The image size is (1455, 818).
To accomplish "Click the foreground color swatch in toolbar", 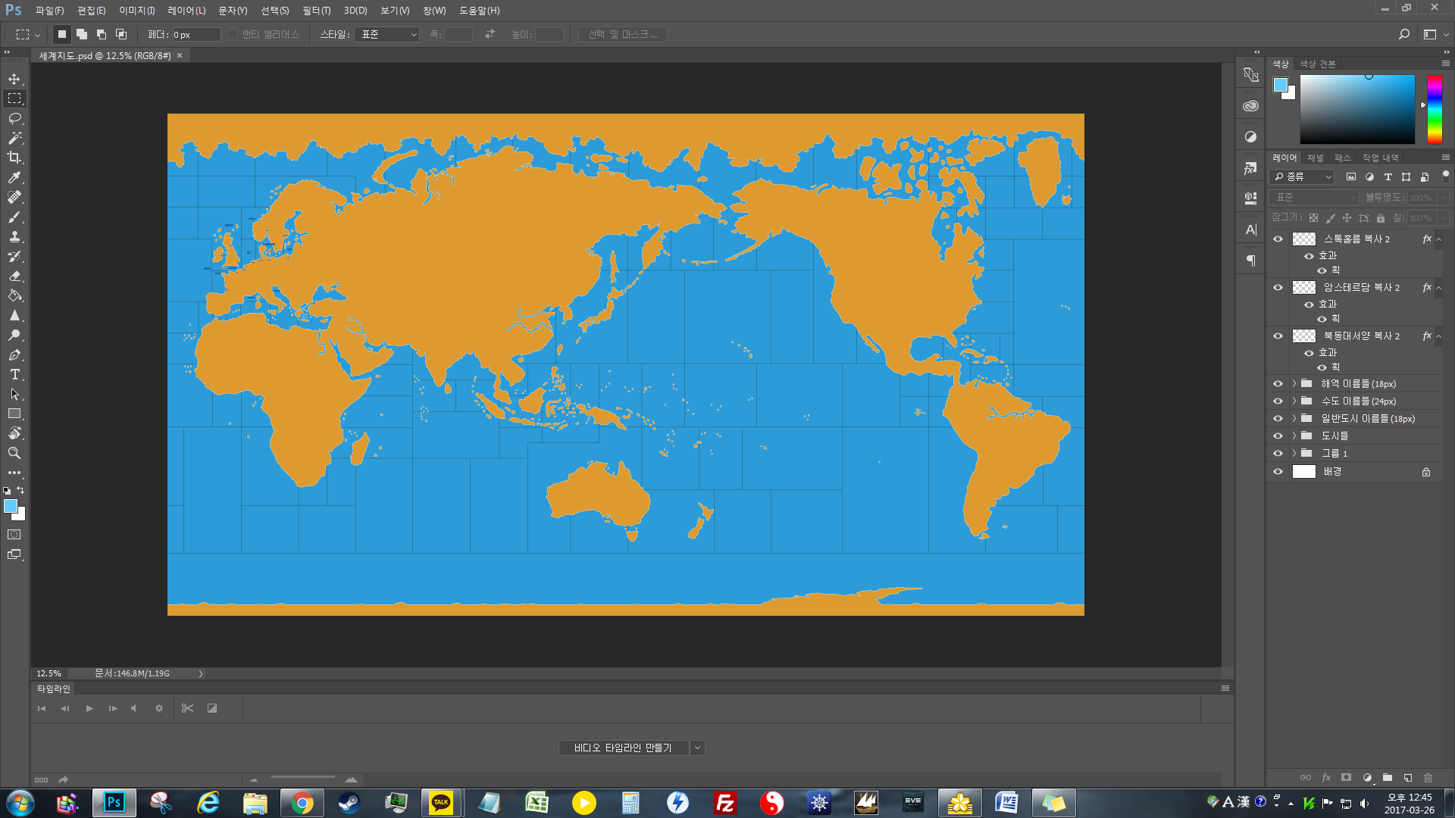I will coord(11,507).
